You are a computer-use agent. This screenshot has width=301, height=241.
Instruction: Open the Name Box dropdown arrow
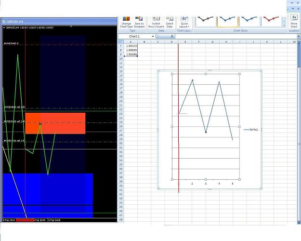153,36
